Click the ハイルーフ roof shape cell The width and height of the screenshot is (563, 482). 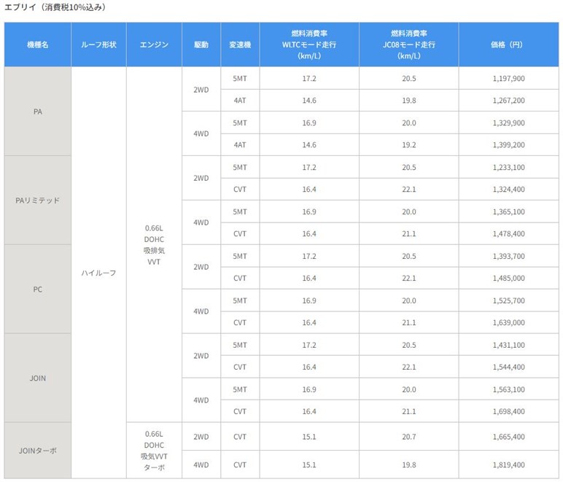click(x=98, y=273)
